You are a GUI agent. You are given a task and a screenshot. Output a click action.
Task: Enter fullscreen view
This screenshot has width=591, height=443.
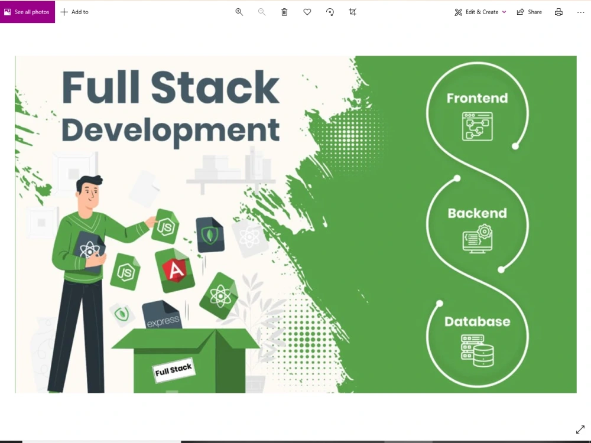pyautogui.click(x=580, y=429)
